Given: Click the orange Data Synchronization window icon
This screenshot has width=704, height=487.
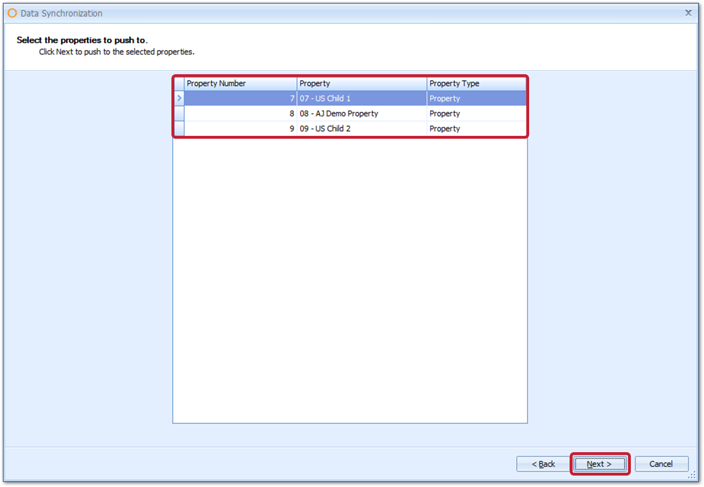Looking at the screenshot, I should click(12, 13).
